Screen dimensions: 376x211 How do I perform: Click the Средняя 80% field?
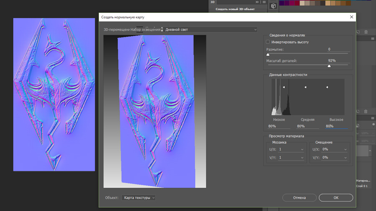[308, 126]
